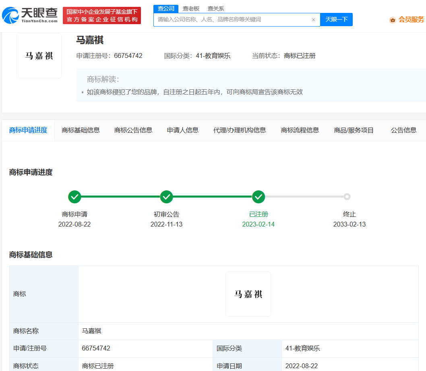The width and height of the screenshot is (426, 371).
Task: Select the 查老板 search tab
Action: 191,9
